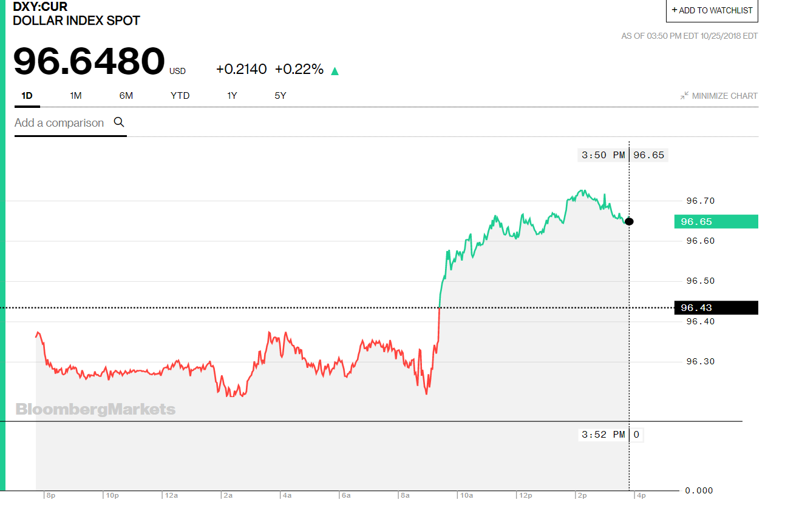Switch to the 1M chart range
Viewport: 785px width, 511px height.
pyautogui.click(x=75, y=96)
